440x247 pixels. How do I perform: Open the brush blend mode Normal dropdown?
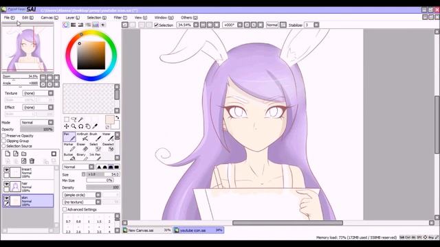tap(78, 167)
